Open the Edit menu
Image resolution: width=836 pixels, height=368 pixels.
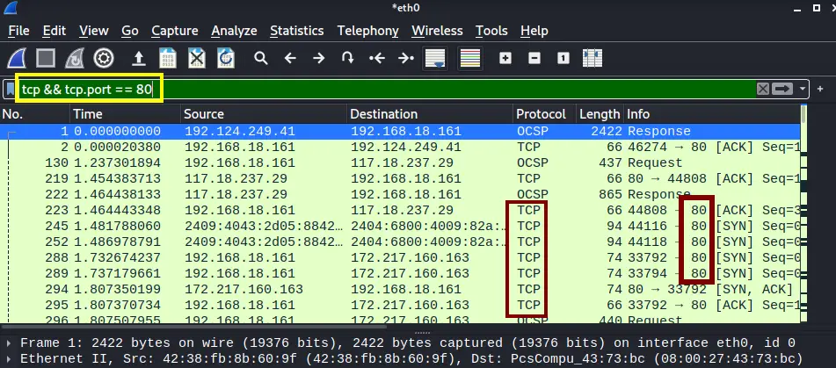click(55, 31)
